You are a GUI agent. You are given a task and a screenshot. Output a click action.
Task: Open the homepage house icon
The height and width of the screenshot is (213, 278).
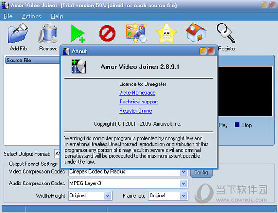pyautogui.click(x=196, y=33)
